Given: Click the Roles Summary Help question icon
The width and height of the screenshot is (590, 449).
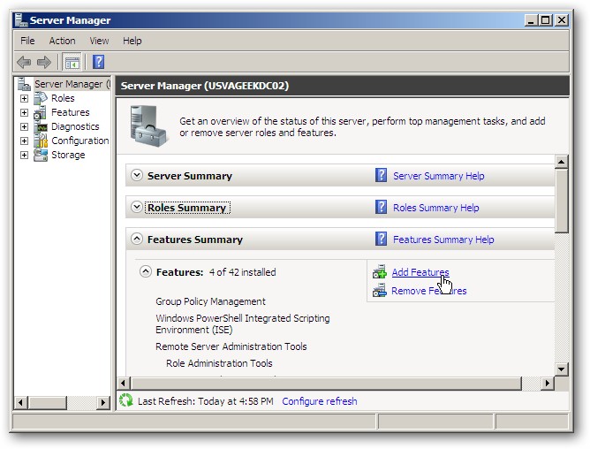Looking at the screenshot, I should 381,207.
